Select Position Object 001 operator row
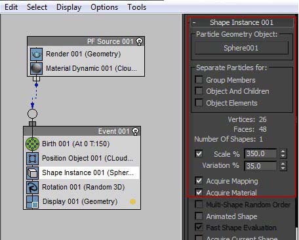 (82, 158)
